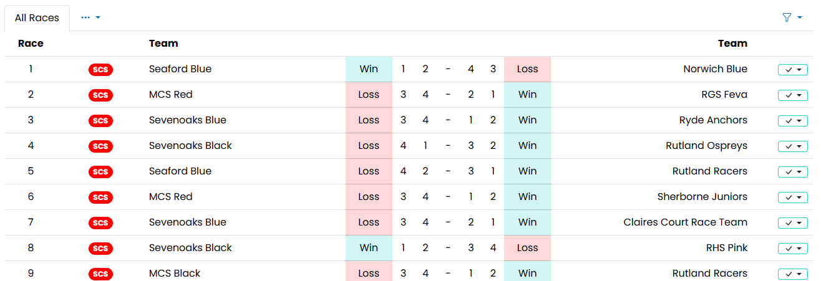Image resolution: width=821 pixels, height=281 pixels.
Task: Expand checkmark dropdown for RGS Feva race
Action: [792, 95]
